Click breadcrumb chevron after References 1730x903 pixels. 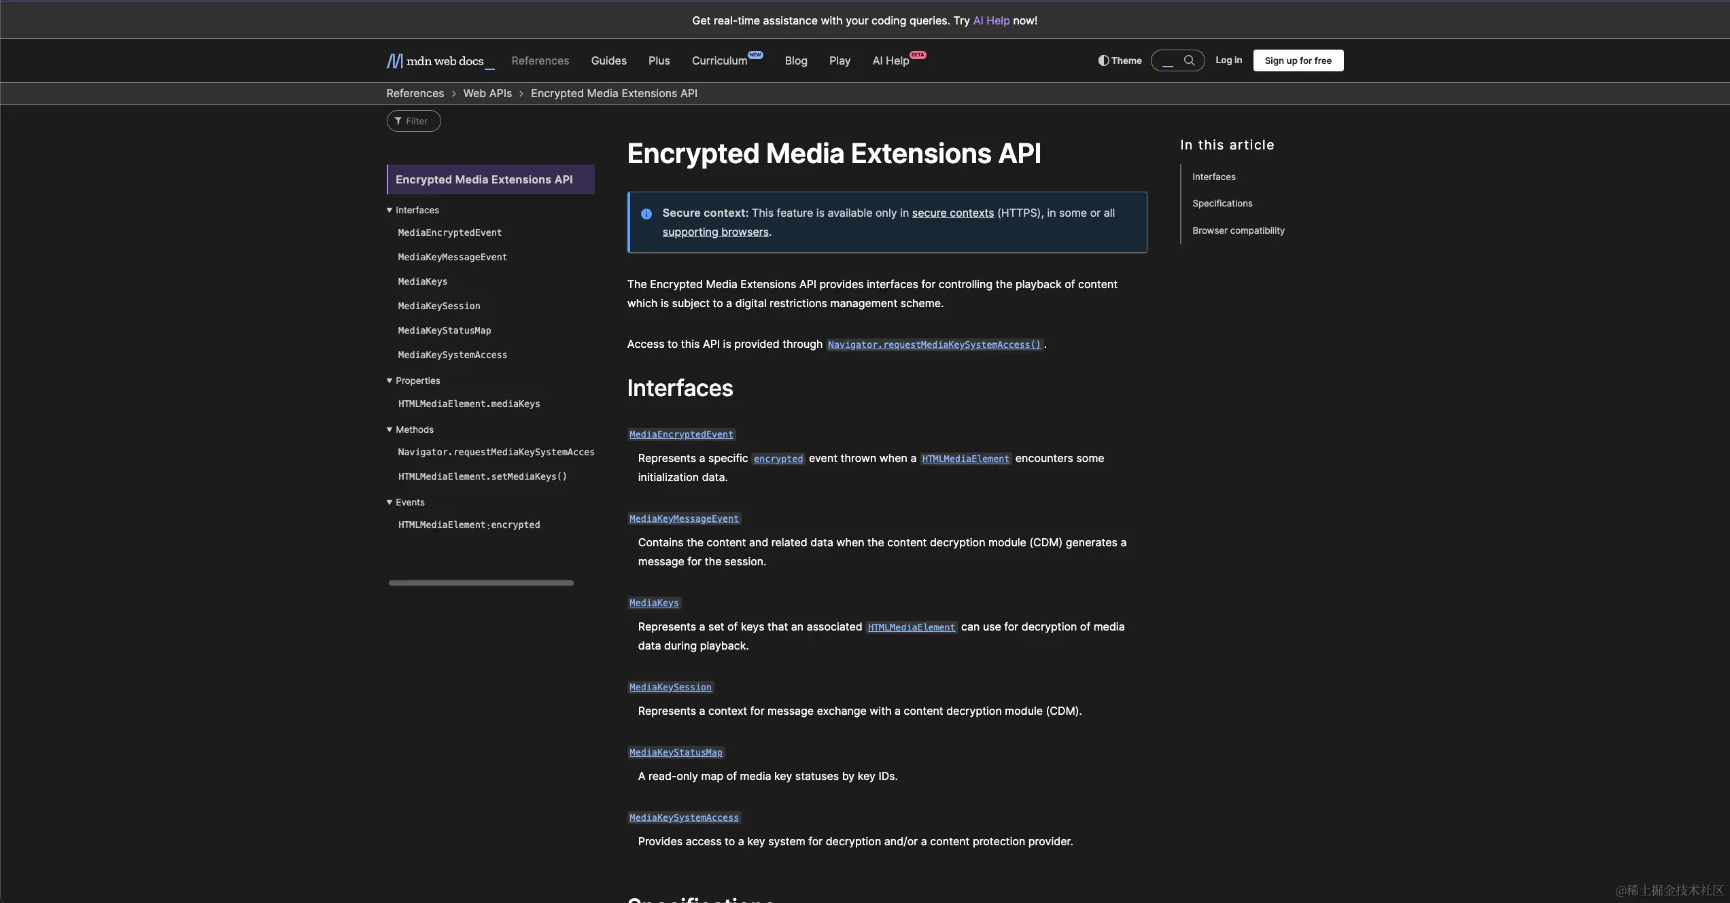point(453,94)
